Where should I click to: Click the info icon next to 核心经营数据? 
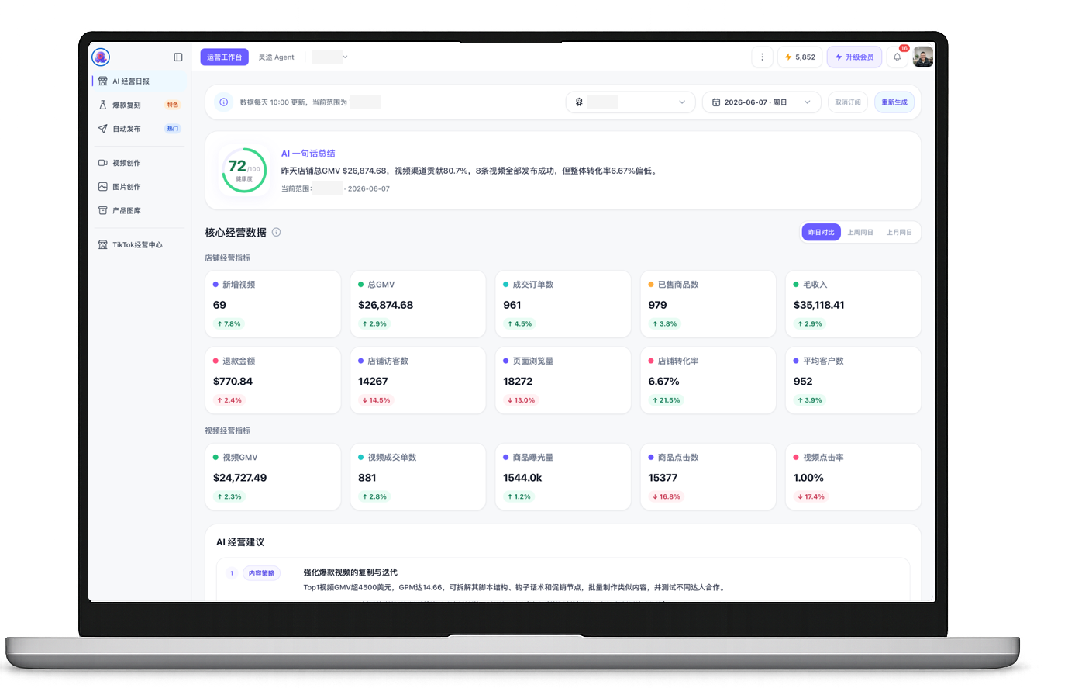pos(276,232)
